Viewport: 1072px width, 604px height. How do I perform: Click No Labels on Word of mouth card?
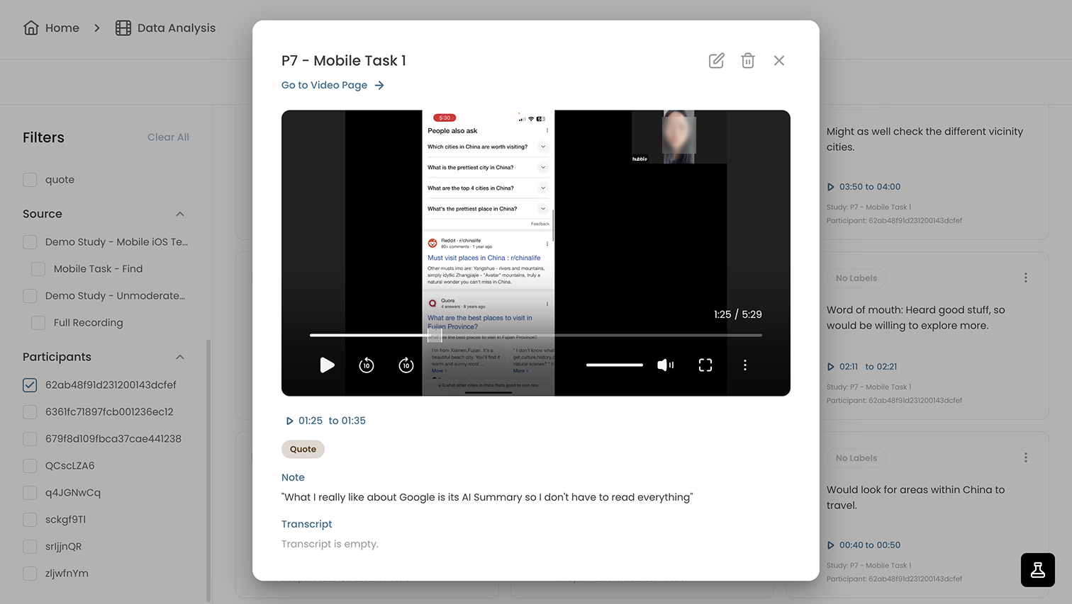click(856, 278)
